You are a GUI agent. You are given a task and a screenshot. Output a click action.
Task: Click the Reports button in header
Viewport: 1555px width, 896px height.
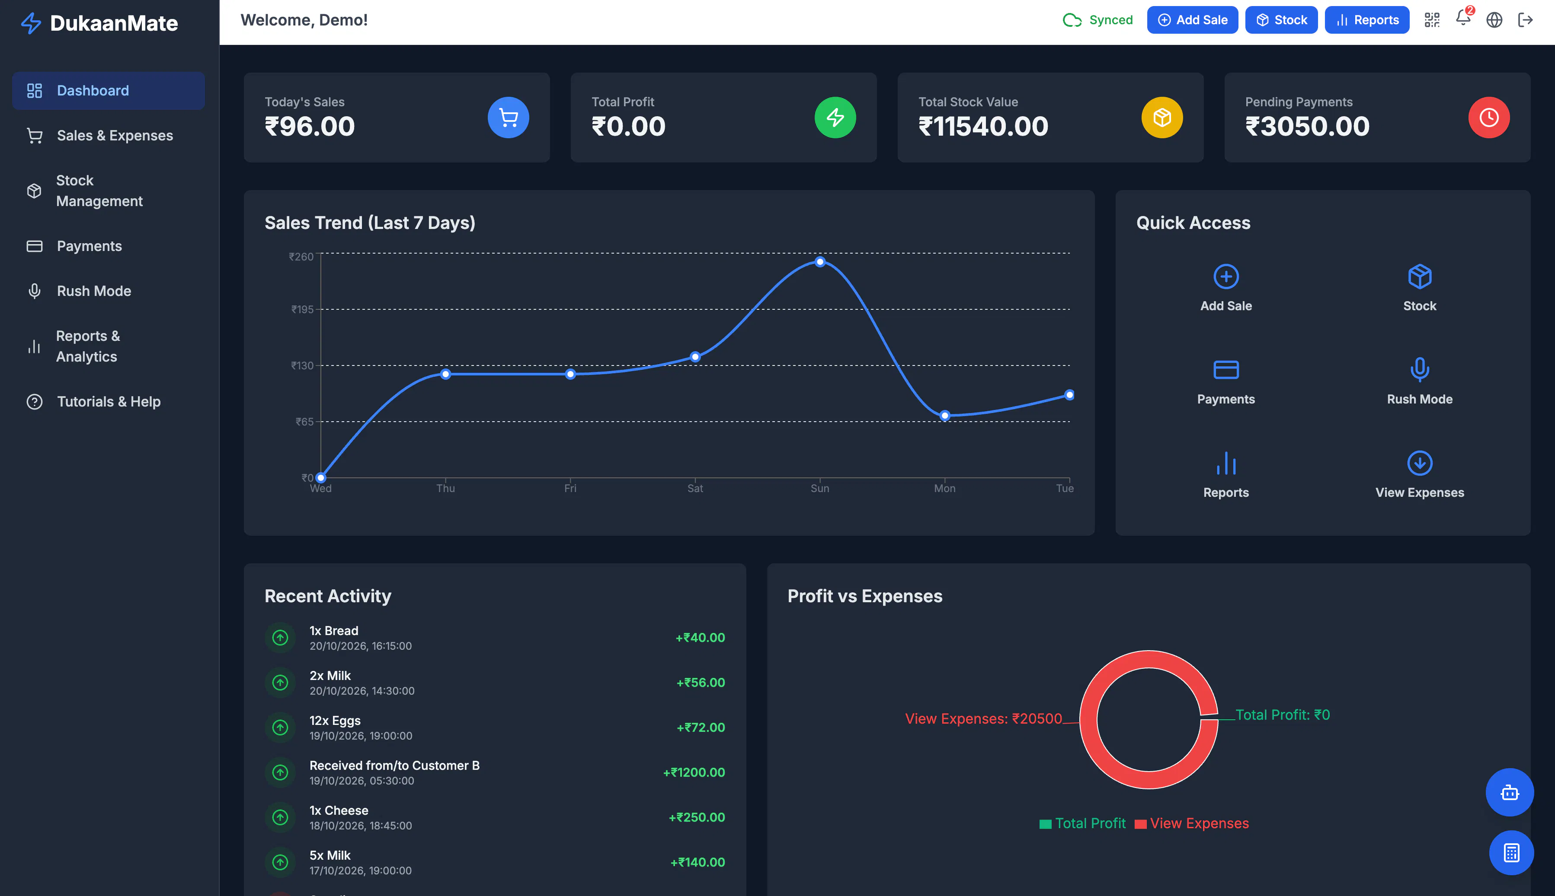pos(1366,20)
